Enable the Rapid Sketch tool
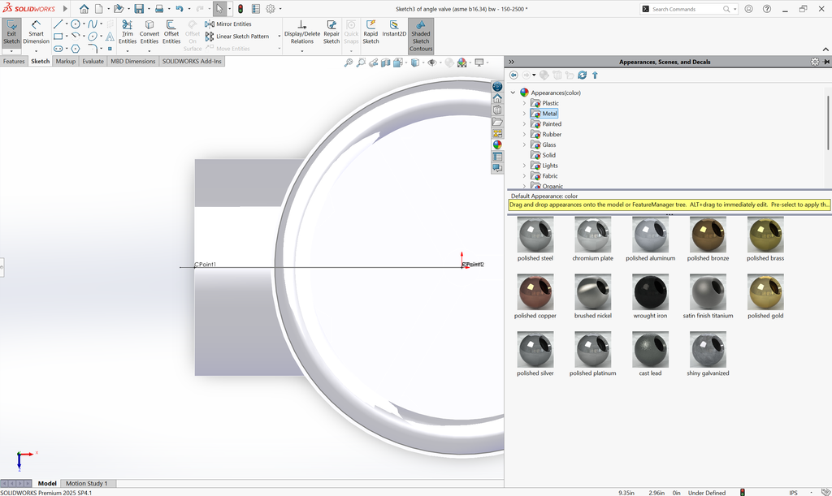The width and height of the screenshot is (832, 496). click(x=370, y=33)
